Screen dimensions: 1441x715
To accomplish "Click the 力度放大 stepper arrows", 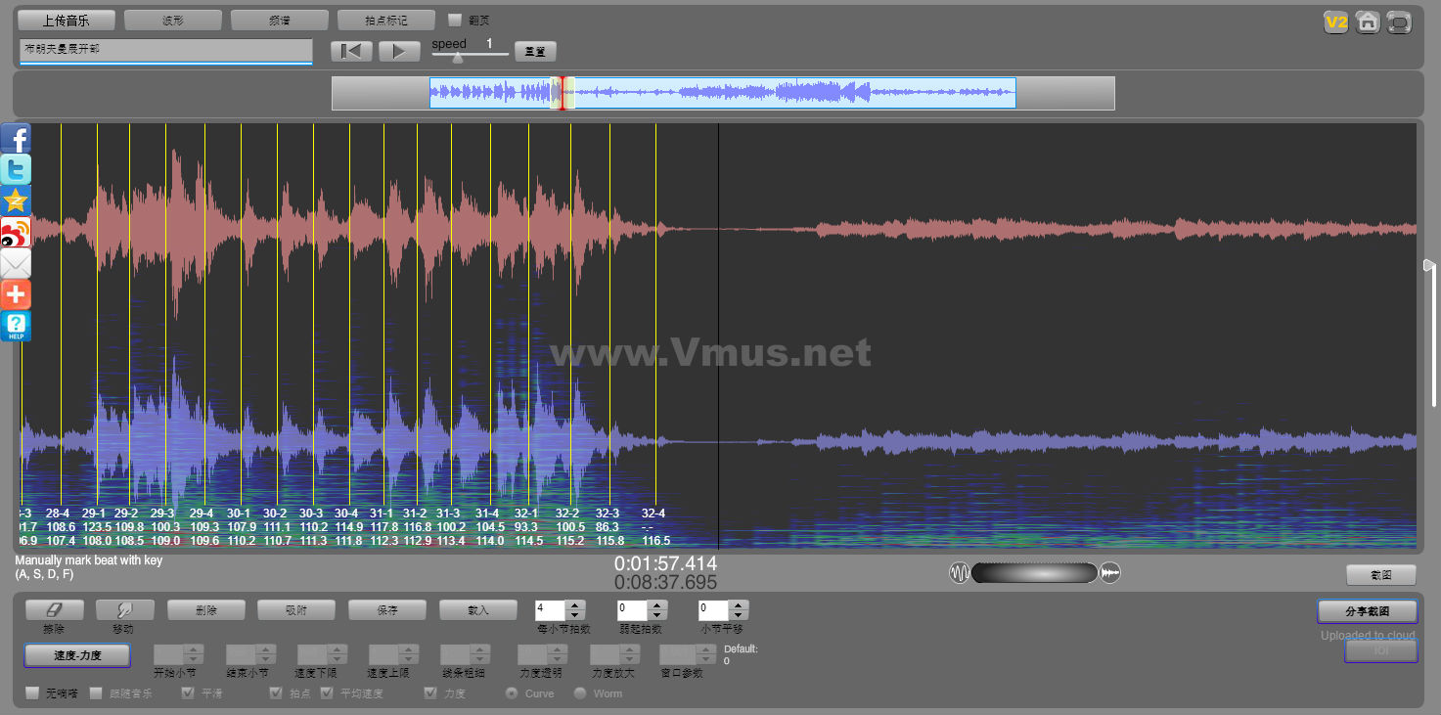I will [x=629, y=654].
